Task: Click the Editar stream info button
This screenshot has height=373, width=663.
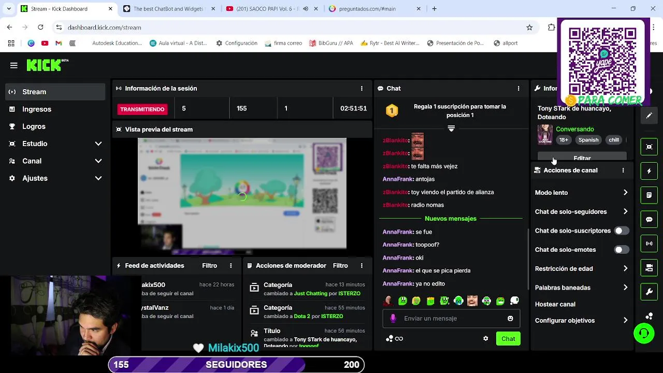Action: 582,156
